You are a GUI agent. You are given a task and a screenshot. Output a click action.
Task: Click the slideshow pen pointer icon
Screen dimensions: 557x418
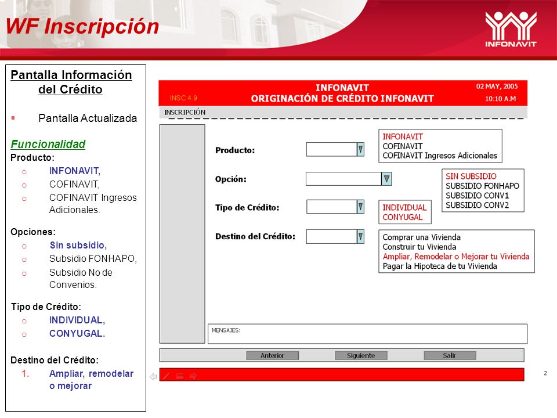coord(167,376)
